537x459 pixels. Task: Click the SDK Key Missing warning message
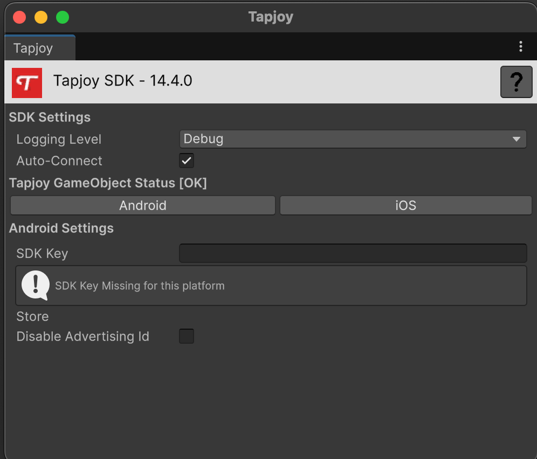(140, 286)
